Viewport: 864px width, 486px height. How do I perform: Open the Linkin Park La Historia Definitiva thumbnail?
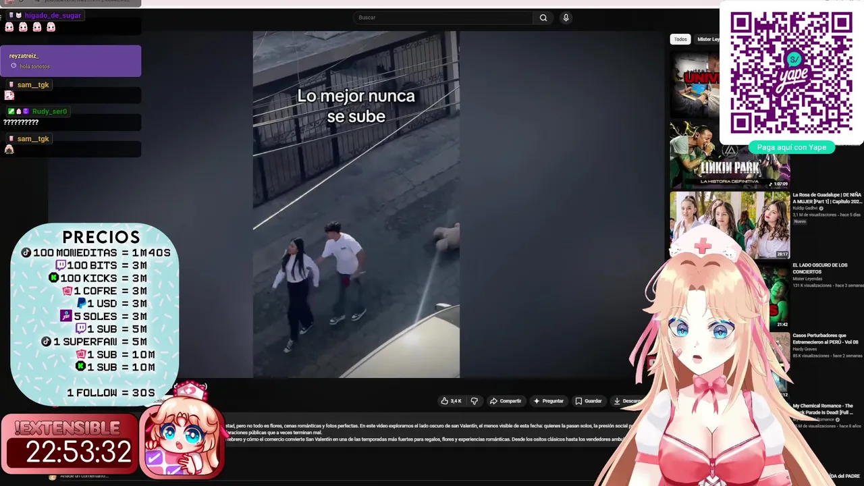tap(730, 155)
